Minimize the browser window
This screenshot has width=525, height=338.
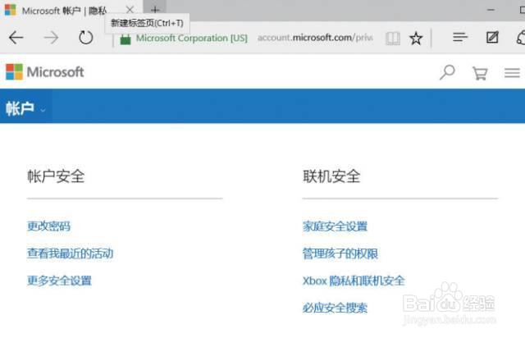click(x=491, y=10)
